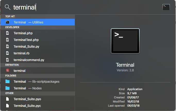Open the Terminal — Nodes folder
This screenshot has width=176, height=111.
37,88
